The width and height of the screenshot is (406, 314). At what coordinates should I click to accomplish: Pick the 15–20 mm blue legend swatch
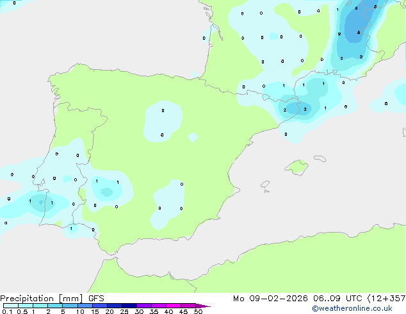pyautogui.click(x=100, y=306)
